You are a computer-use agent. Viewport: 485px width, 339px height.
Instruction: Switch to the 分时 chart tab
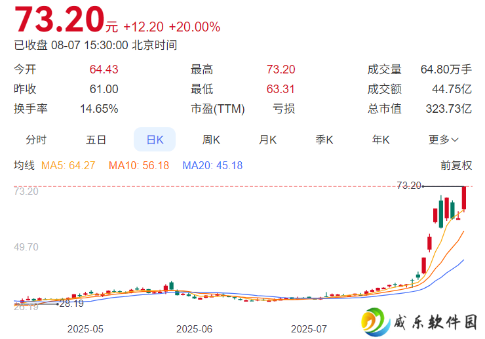(36, 140)
